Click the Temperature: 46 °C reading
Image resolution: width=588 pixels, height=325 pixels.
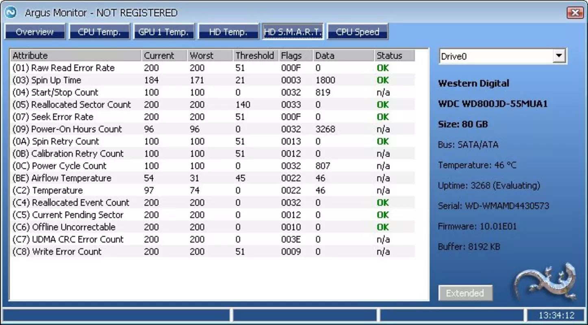477,165
